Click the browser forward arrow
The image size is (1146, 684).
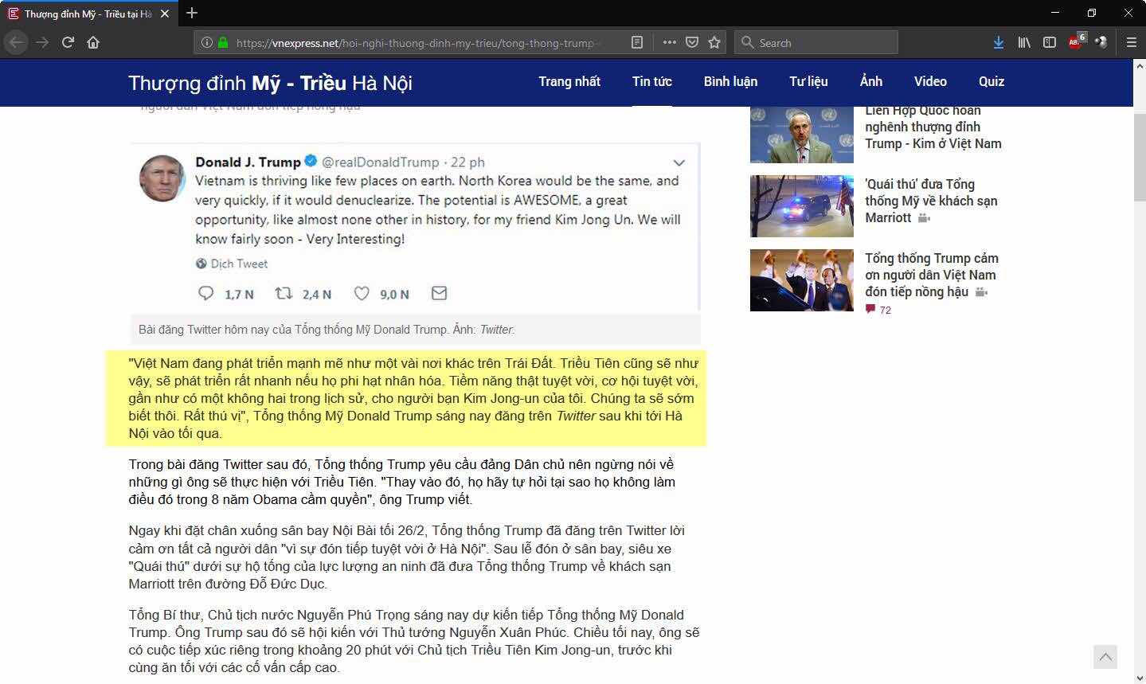[42, 42]
